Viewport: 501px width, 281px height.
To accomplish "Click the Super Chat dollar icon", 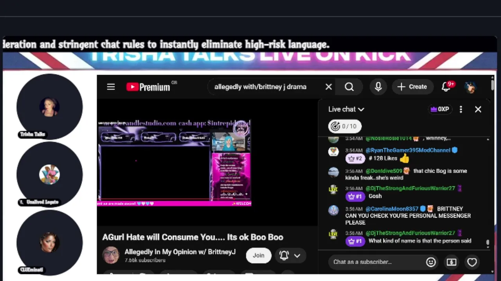I will [x=451, y=262].
